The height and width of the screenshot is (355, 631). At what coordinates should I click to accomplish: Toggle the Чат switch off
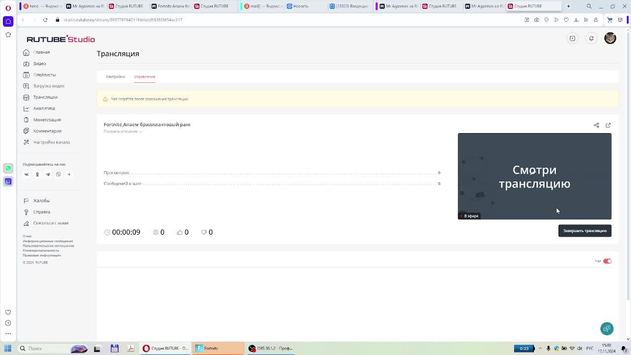click(x=607, y=261)
